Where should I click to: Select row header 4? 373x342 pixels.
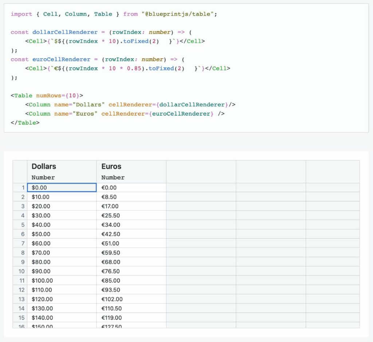(20, 215)
